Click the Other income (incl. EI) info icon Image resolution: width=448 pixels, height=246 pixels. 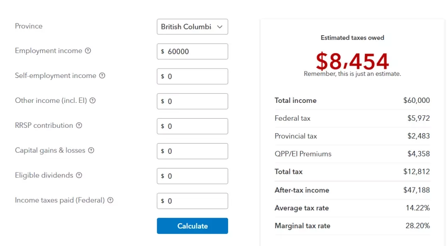coord(93,100)
